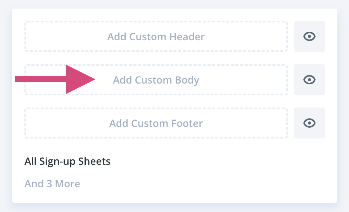Screen dimensions: 349x212
Task: Click the pink arrow pointing at Custom Body
Action: coord(55,79)
